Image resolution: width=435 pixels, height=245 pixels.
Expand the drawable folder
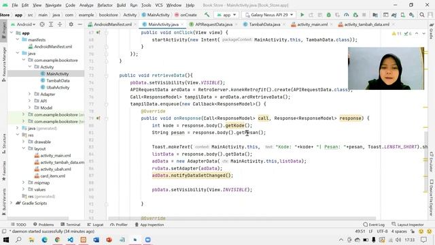pos(24,142)
